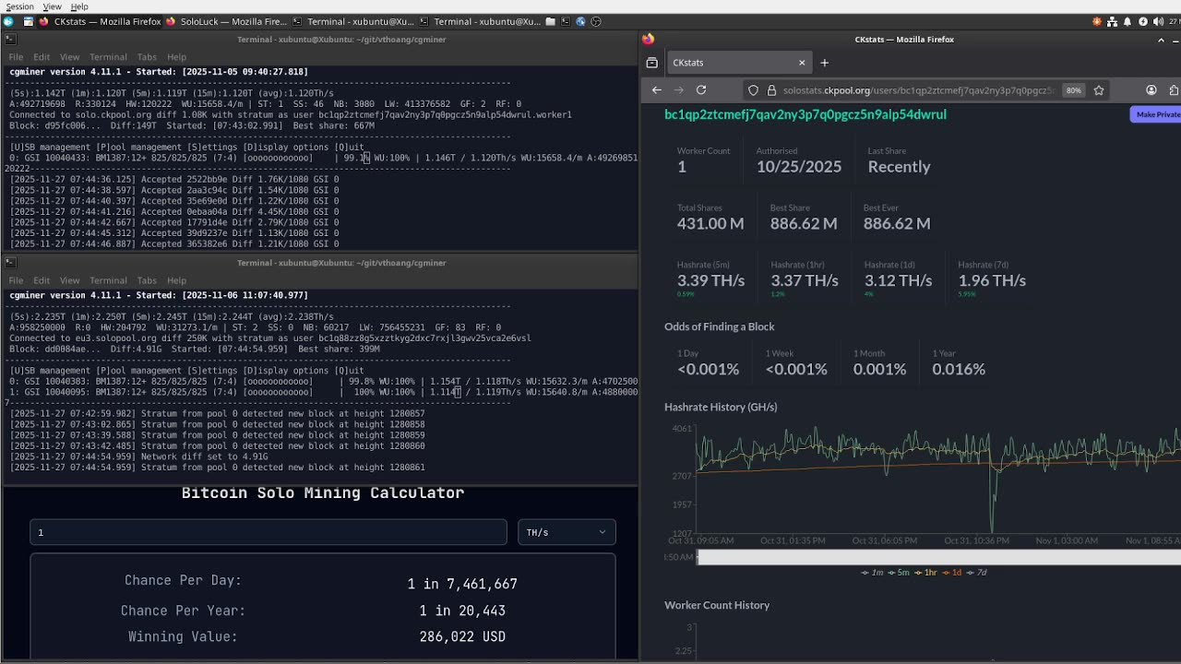Click the lower terminal window menu icon

pyautogui.click(x=10, y=263)
